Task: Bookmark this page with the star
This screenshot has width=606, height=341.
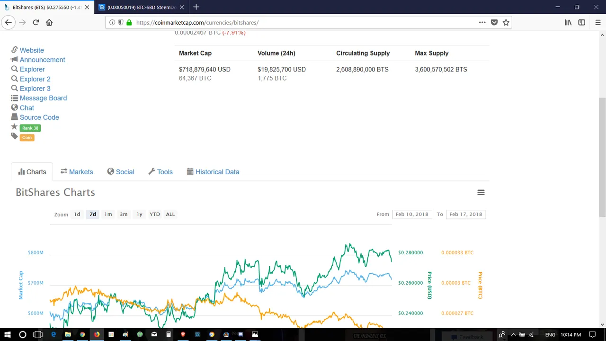Action: (x=506, y=22)
